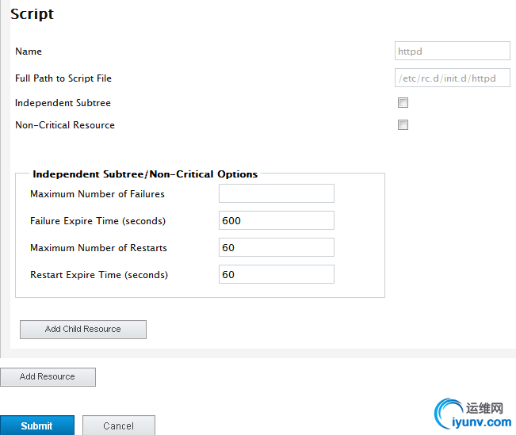Submit the script resource form
516x435 pixels.
coord(36,425)
